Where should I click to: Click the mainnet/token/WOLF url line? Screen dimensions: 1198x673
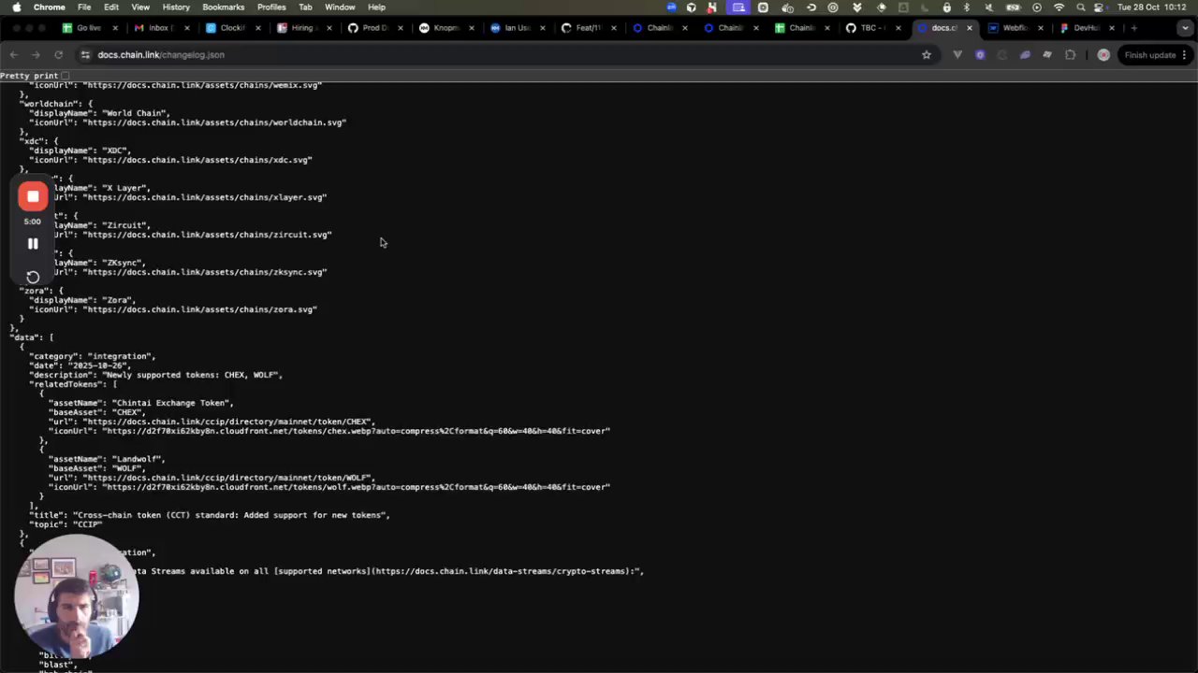tap(212, 478)
